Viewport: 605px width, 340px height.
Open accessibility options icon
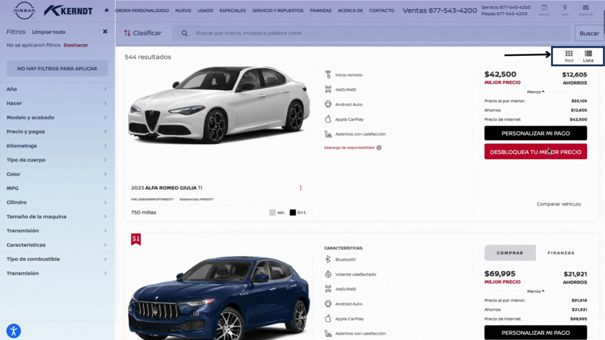pos(13,331)
